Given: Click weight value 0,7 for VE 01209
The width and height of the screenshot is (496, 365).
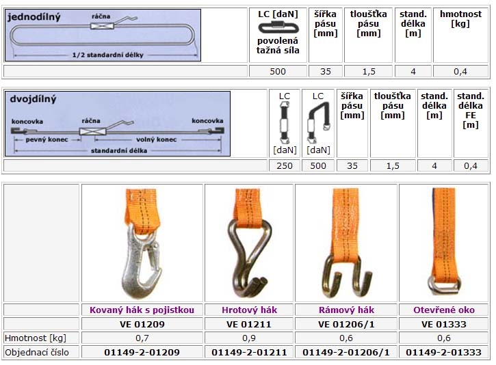Looking at the screenshot, I should click(142, 338).
